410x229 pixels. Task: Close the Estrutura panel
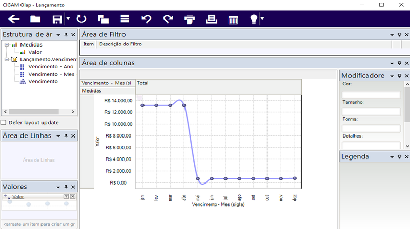point(73,35)
